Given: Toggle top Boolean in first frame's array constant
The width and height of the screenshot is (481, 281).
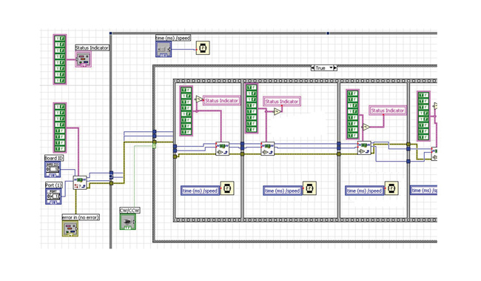Looking at the screenshot, I should tap(186, 90).
